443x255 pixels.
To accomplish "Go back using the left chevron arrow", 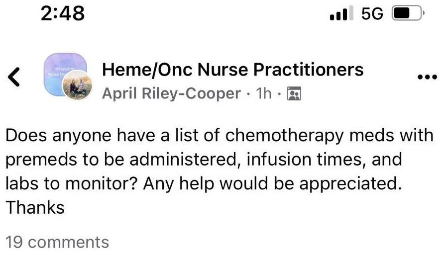I will pyautogui.click(x=14, y=77).
